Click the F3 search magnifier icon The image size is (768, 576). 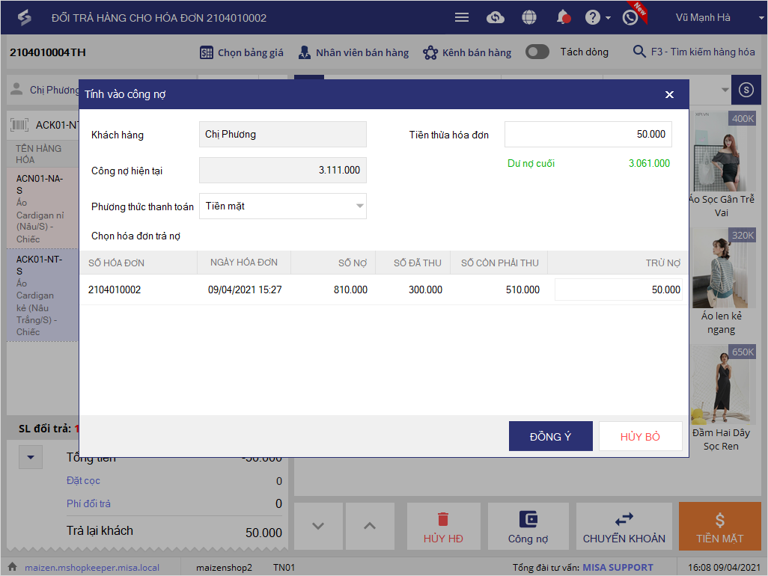click(639, 52)
